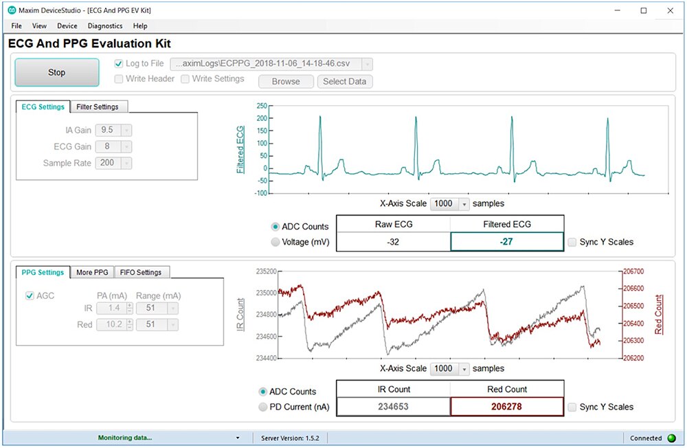The height and width of the screenshot is (448, 687).
Task: Click the Maxim DeviceStudio app icon
Action: [x=12, y=10]
